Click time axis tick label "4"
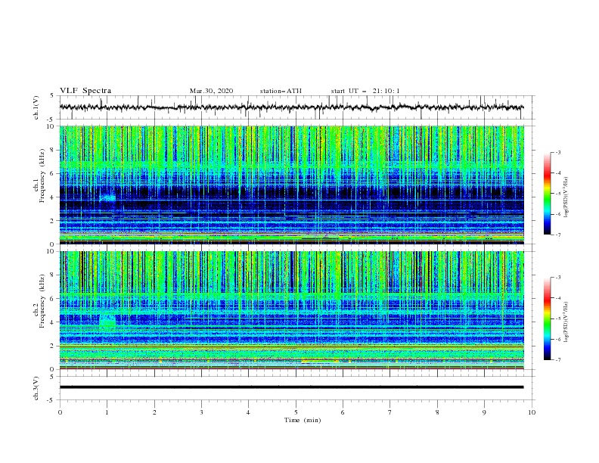This screenshot has width=599, height=463. click(x=248, y=412)
